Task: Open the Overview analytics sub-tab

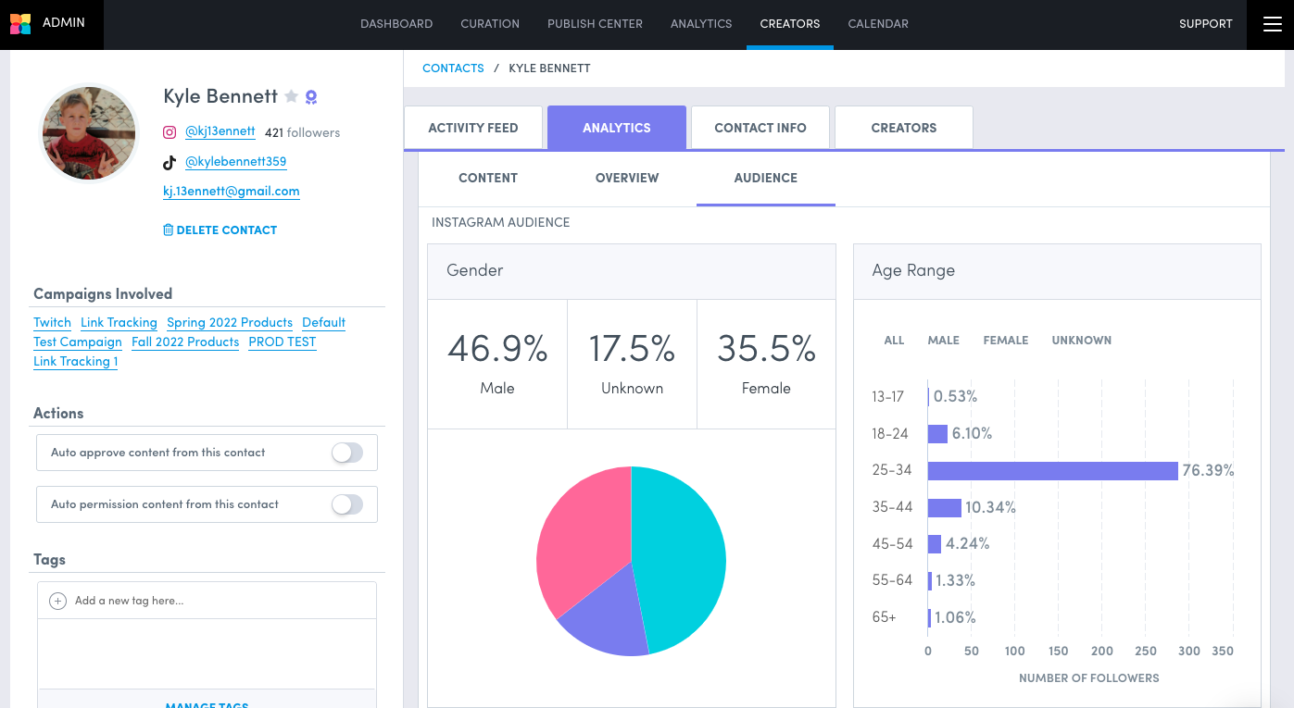Action: point(627,178)
